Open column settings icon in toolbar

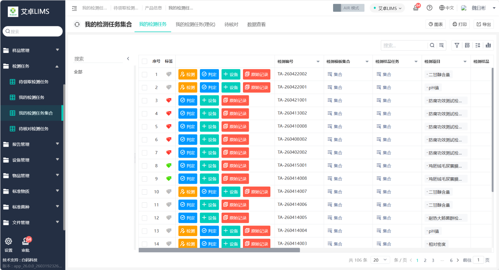[x=467, y=45]
